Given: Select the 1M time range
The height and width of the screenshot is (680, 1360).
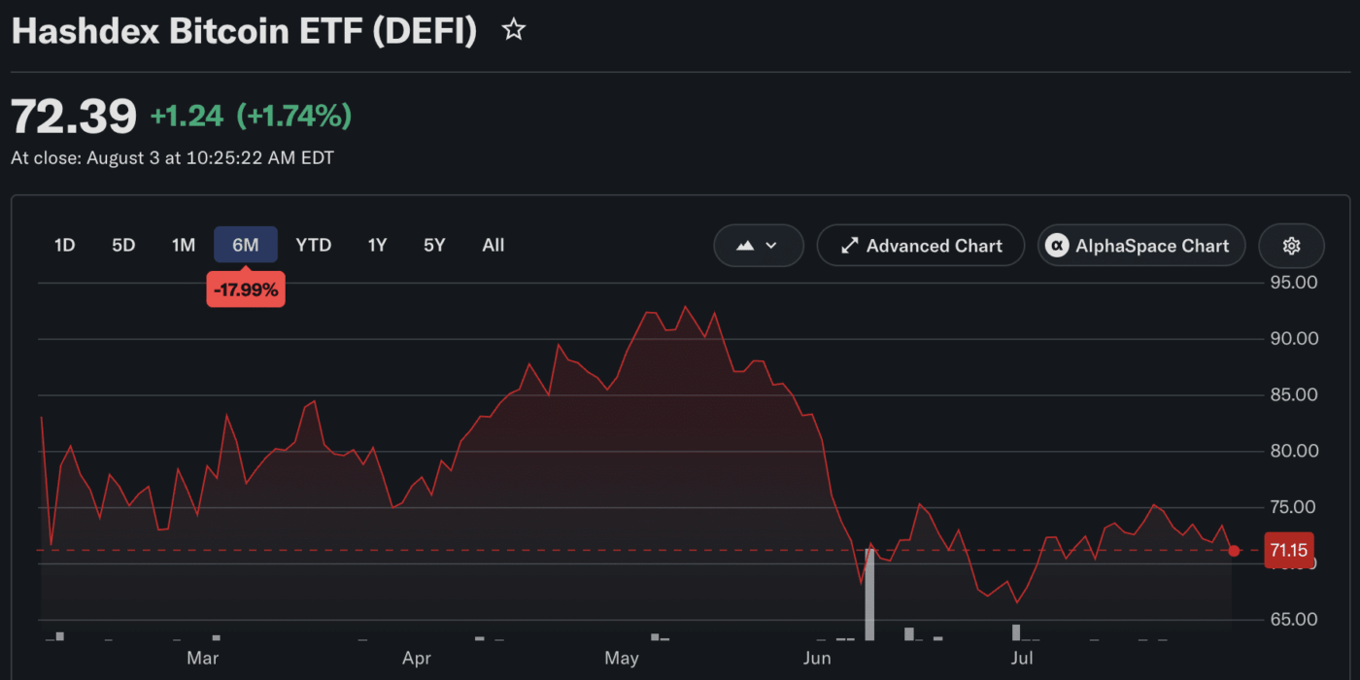Looking at the screenshot, I should (x=184, y=245).
